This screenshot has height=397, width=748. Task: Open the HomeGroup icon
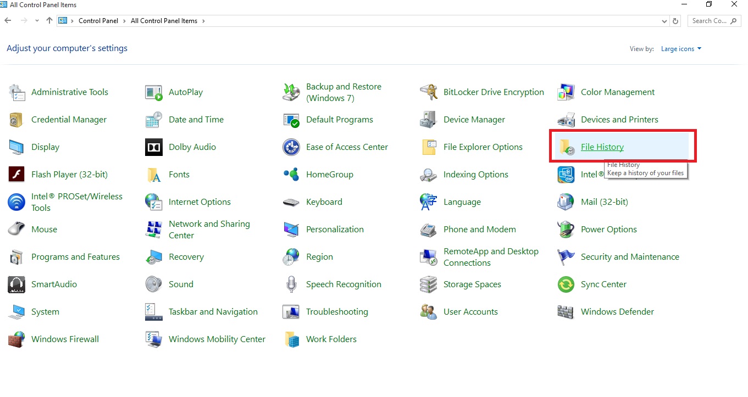291,175
